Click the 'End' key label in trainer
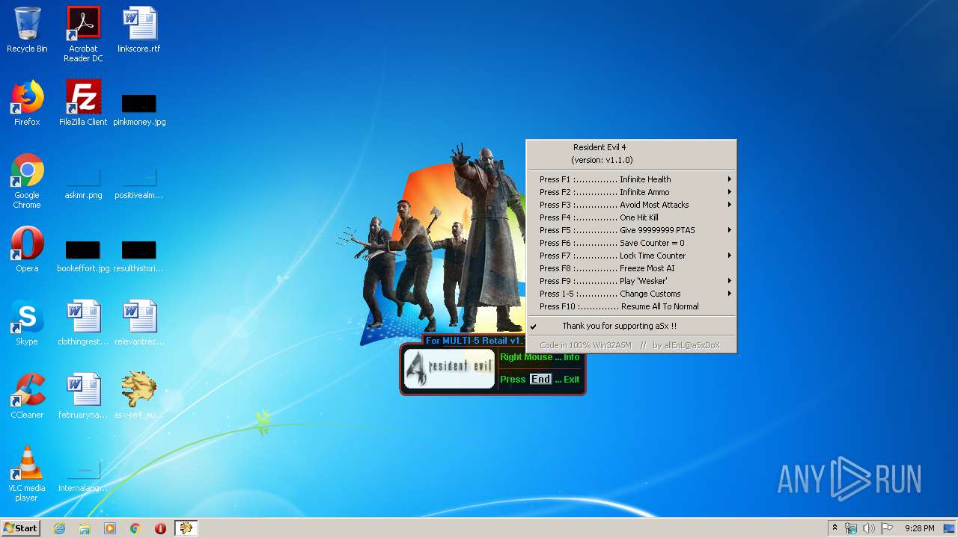The image size is (958, 538). pyautogui.click(x=540, y=379)
